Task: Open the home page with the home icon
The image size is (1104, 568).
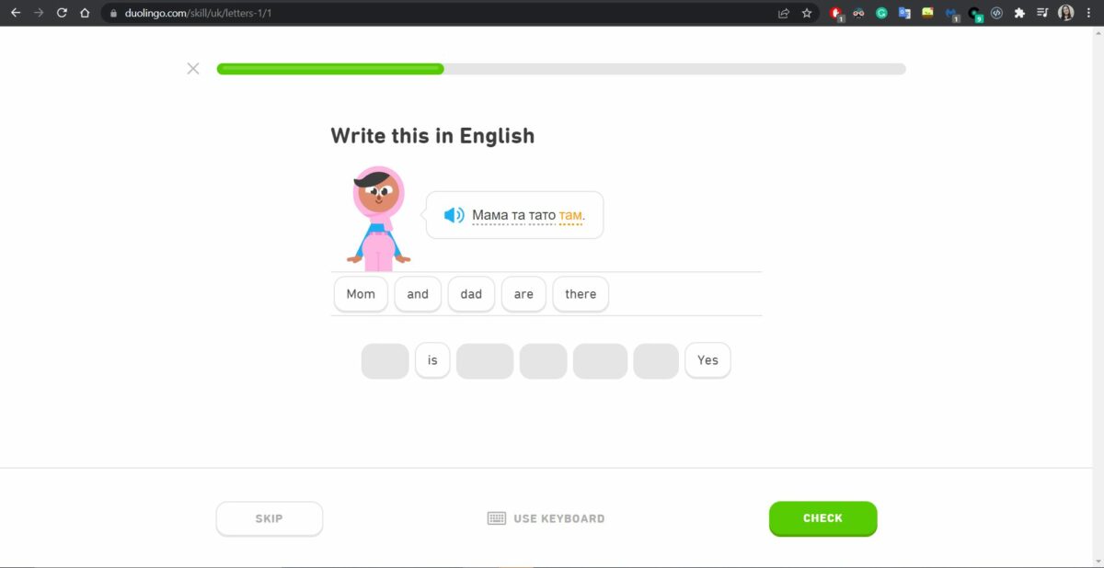Action: click(x=85, y=13)
